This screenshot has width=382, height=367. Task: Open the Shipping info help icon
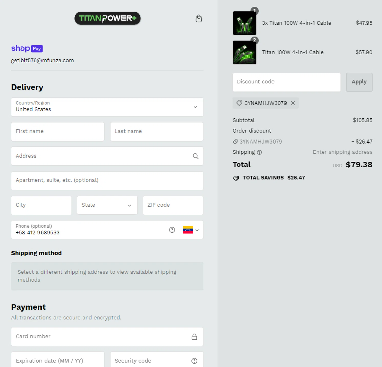click(x=259, y=152)
